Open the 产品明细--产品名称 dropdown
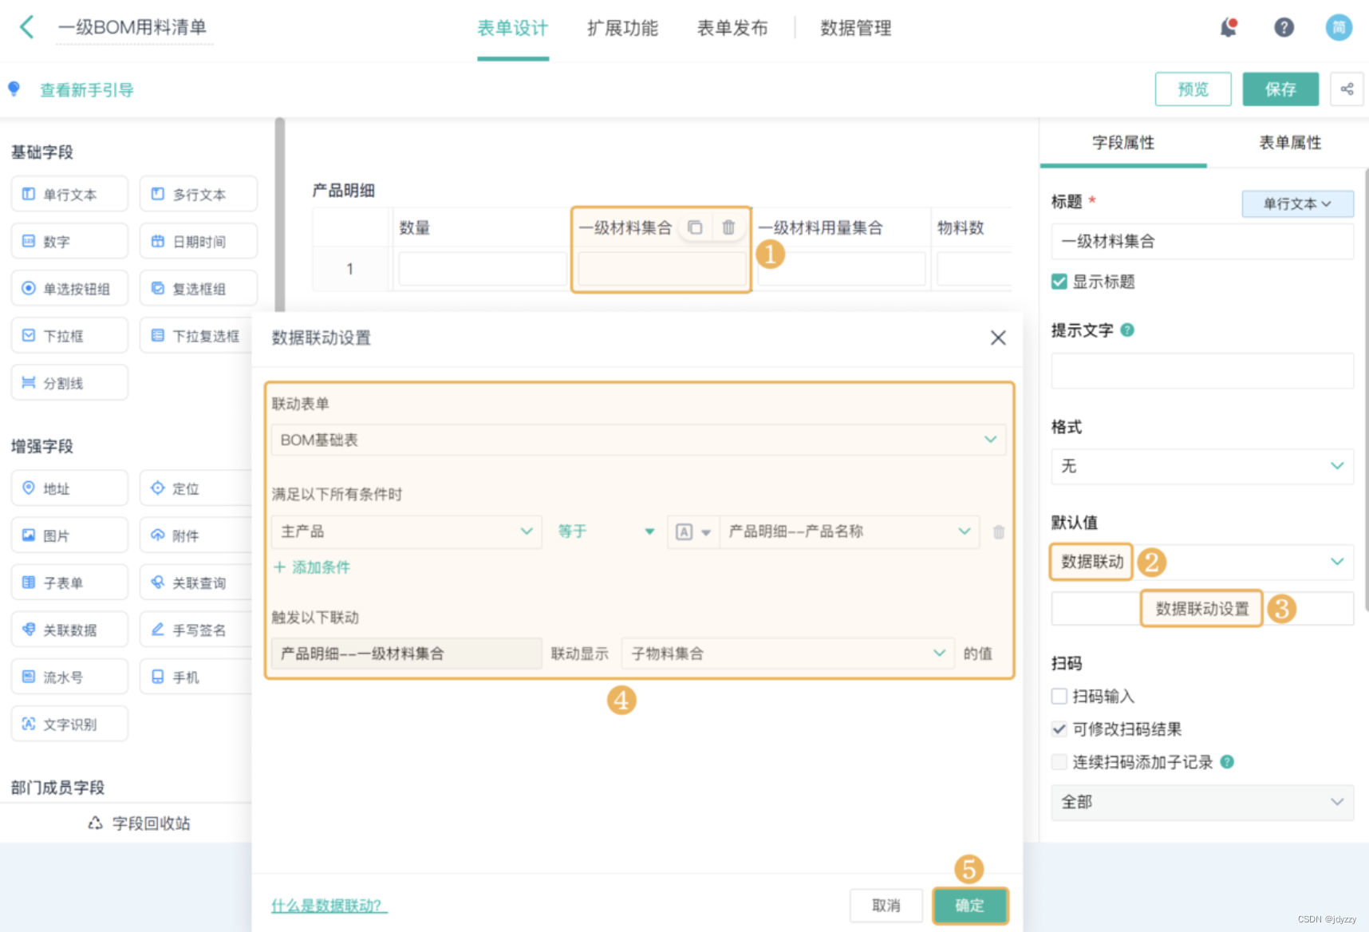1369x932 pixels. tap(849, 531)
